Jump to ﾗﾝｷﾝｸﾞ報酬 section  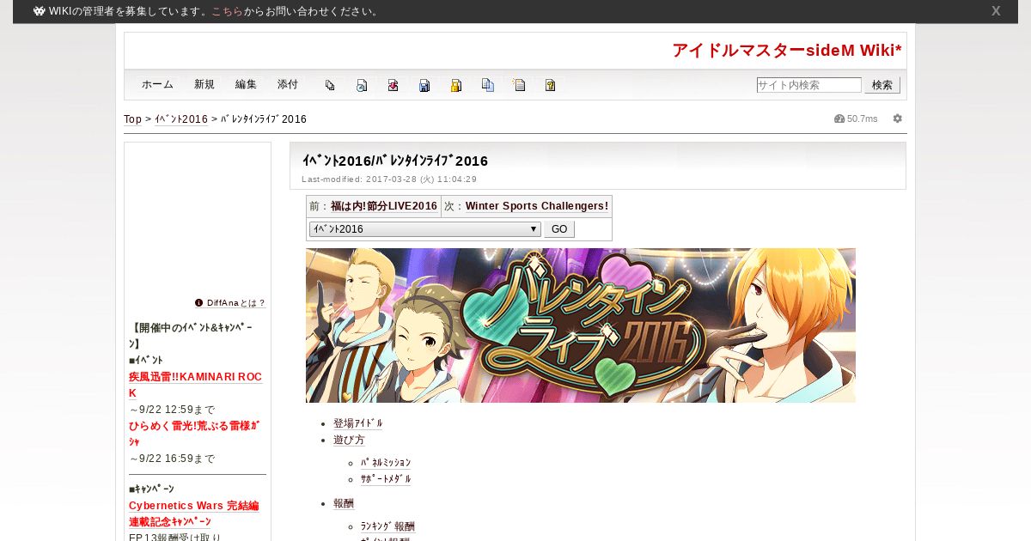tap(387, 526)
